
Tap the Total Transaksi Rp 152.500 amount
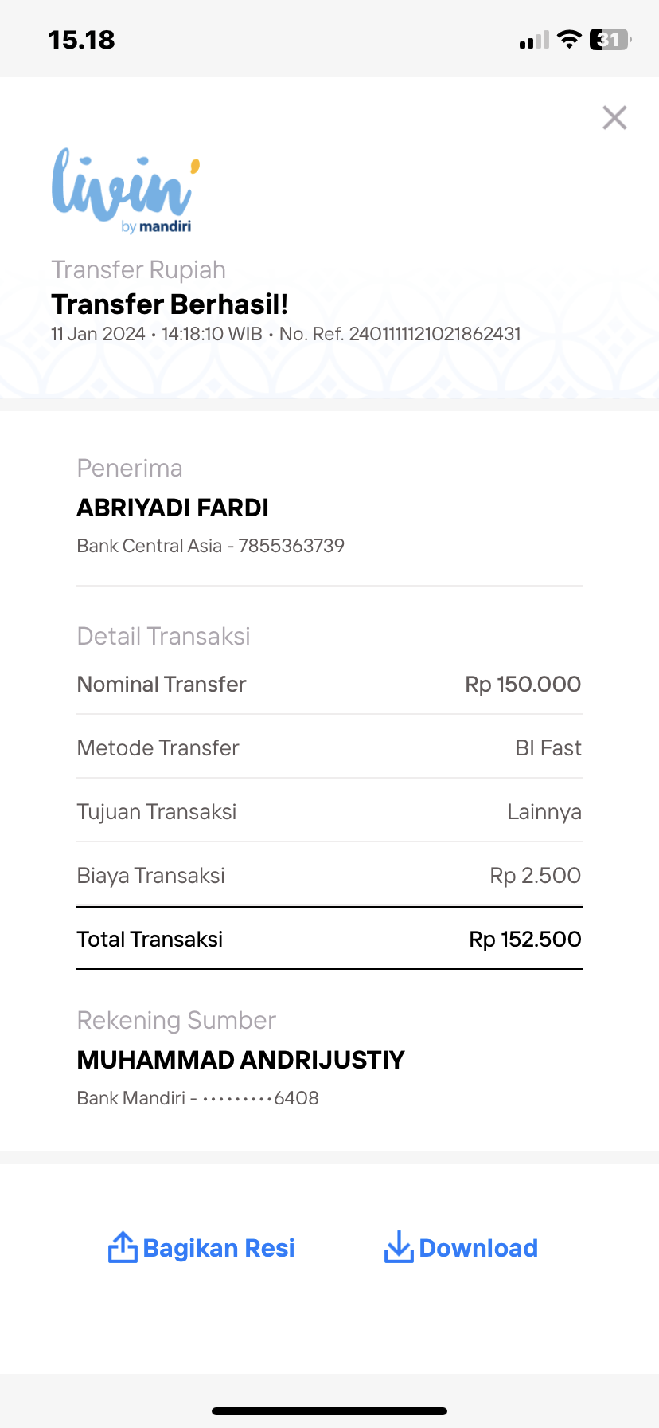coord(525,939)
